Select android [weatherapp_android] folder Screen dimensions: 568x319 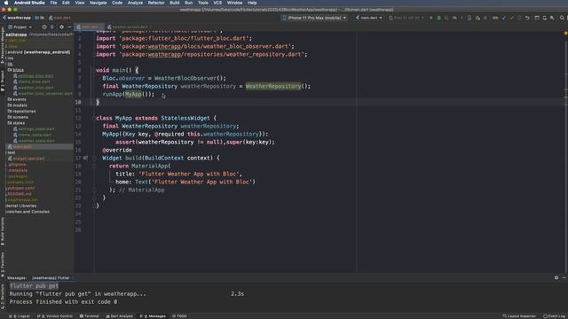click(38, 52)
